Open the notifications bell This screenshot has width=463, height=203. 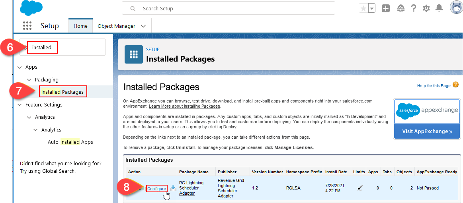pos(440,9)
